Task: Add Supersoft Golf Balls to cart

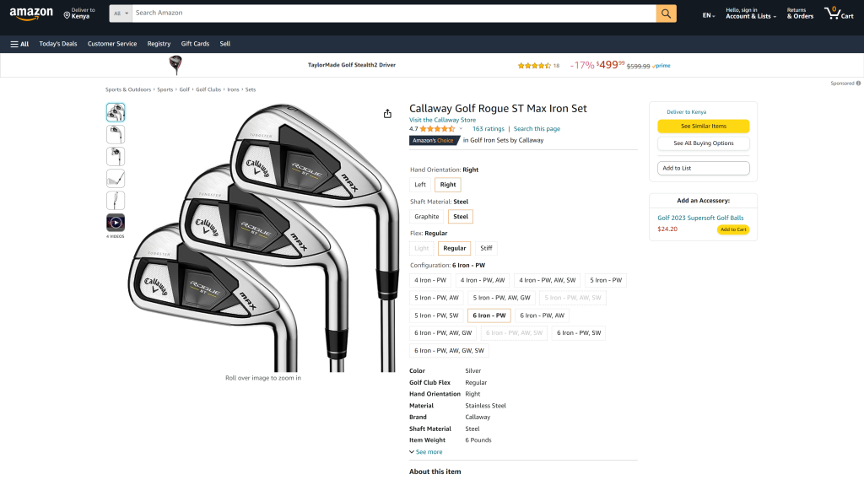Action: pyautogui.click(x=733, y=229)
